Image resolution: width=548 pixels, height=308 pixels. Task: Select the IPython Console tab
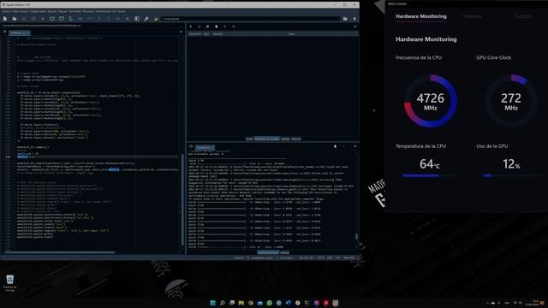(205, 148)
